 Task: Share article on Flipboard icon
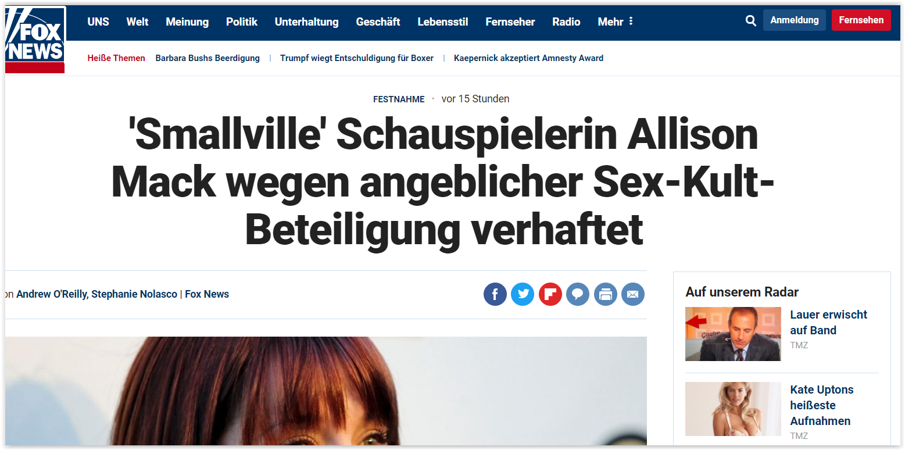point(550,294)
